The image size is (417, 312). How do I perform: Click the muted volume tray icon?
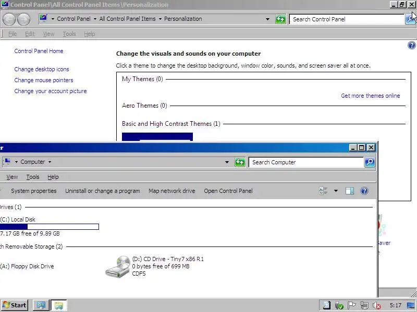(376, 305)
